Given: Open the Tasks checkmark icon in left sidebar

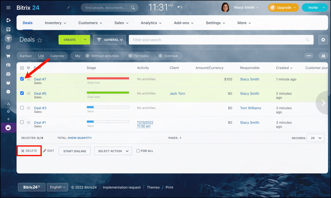Looking at the screenshot, I should (x=8, y=29).
